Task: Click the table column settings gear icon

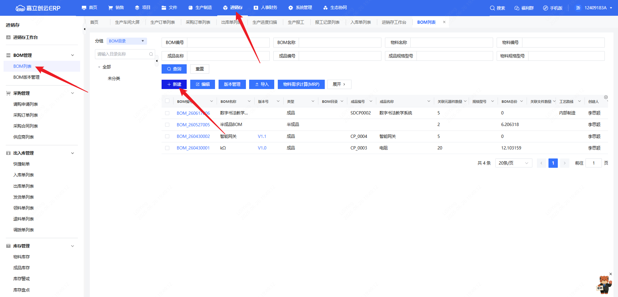Action: pyautogui.click(x=606, y=97)
